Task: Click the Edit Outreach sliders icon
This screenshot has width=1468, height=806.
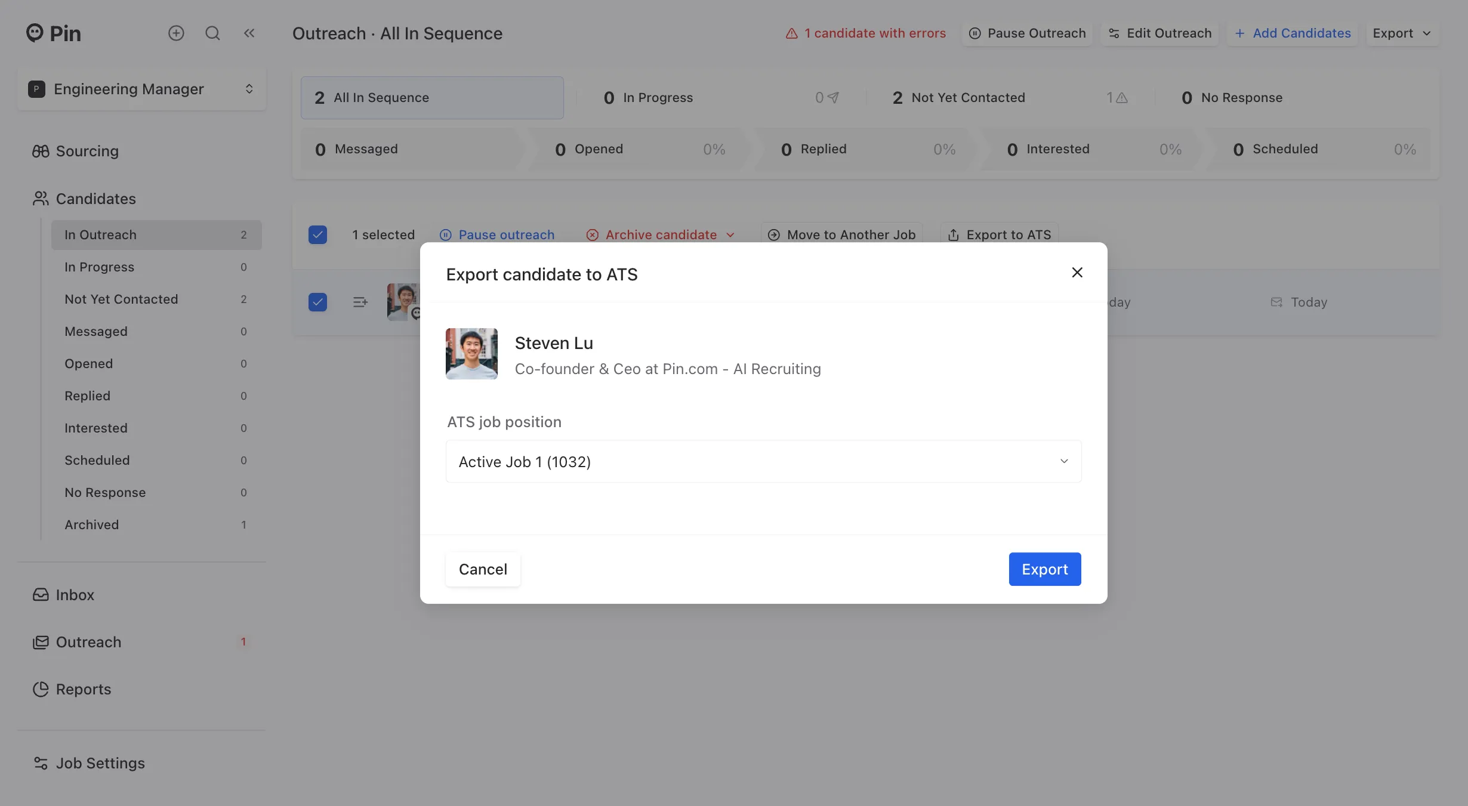Action: [x=1114, y=33]
